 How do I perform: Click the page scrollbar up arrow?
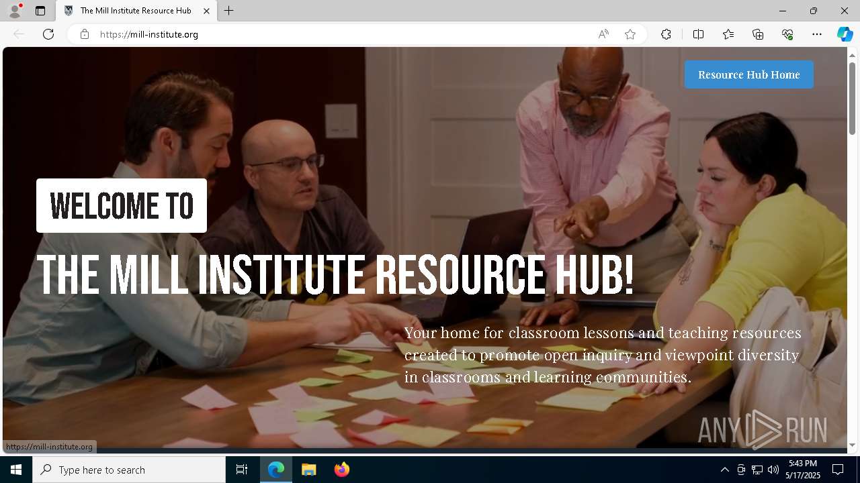(x=852, y=54)
